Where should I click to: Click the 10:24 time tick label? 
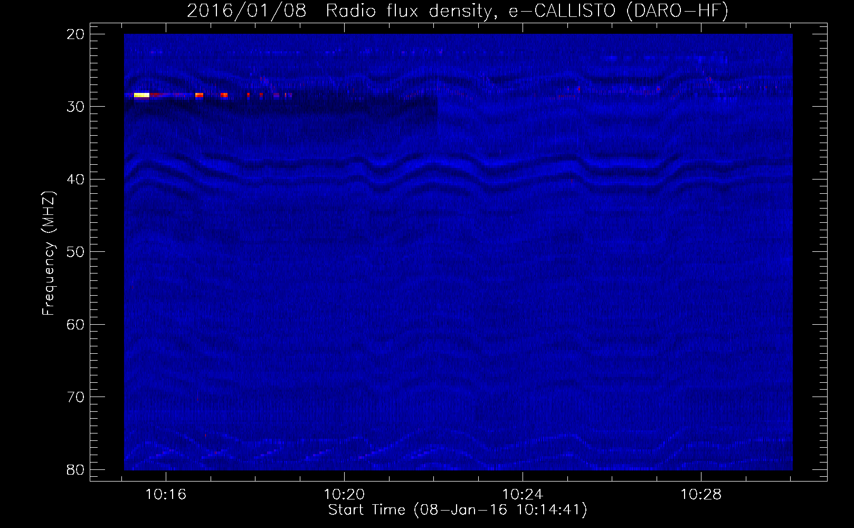523,495
